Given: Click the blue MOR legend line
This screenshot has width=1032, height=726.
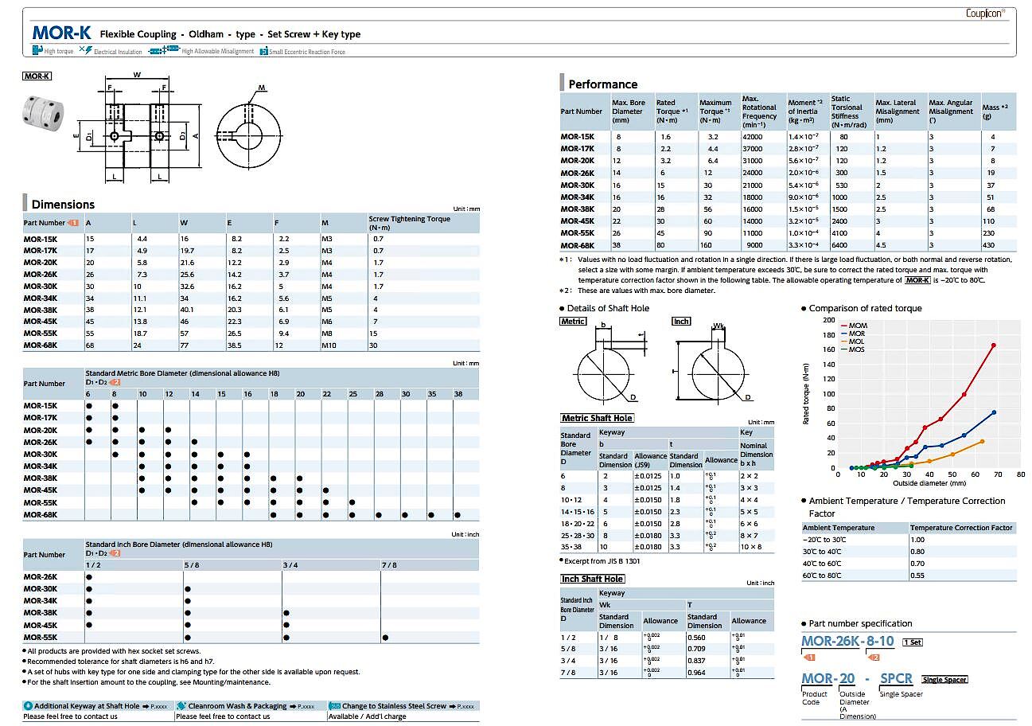Looking at the screenshot, I should coord(844,334).
